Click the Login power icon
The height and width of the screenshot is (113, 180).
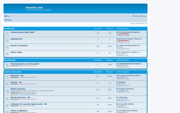click(x=141, y=16)
